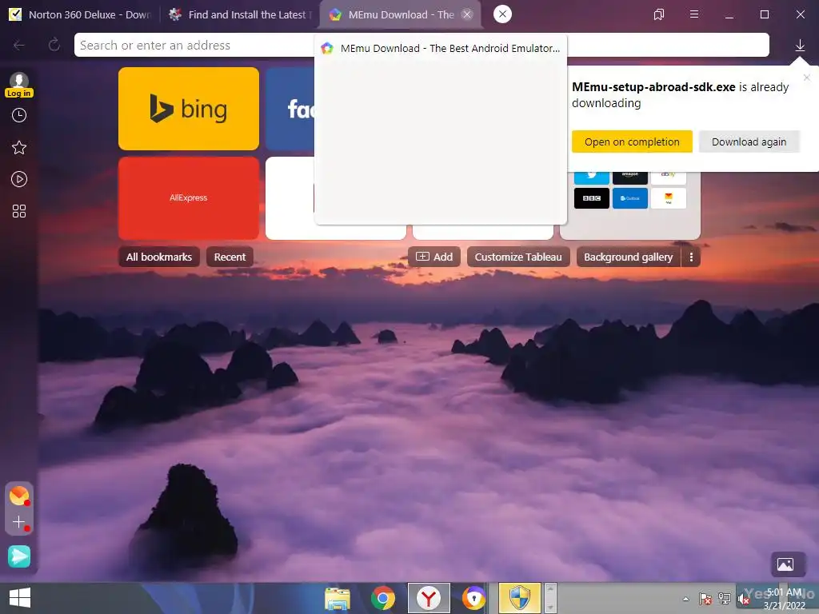Open the video play icon in sidebar
Viewport: 819px width, 614px height.
(x=19, y=179)
